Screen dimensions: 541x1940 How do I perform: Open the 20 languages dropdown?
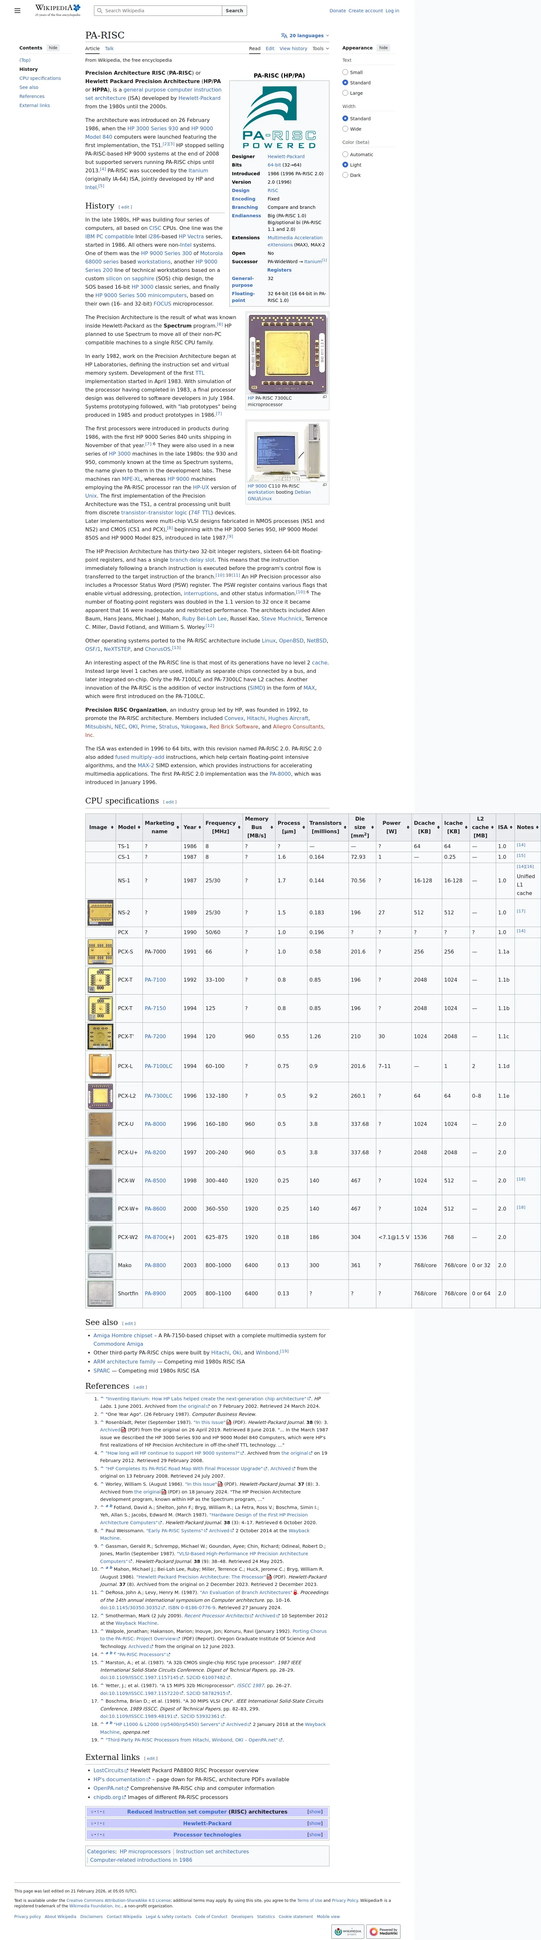click(305, 35)
